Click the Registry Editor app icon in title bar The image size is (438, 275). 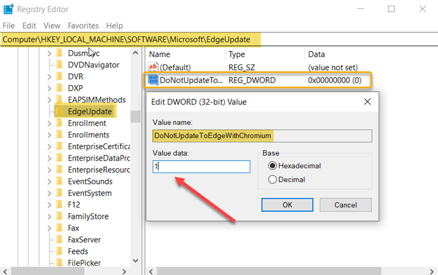(8, 9)
